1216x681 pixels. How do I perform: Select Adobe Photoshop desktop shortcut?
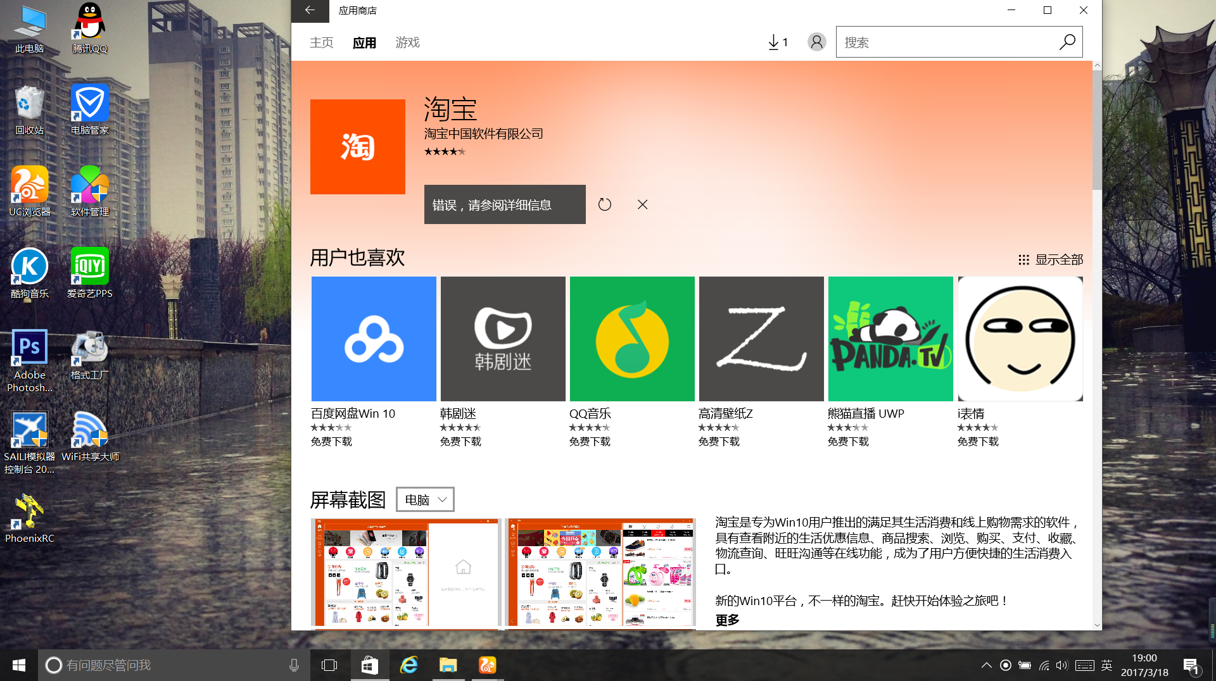(x=30, y=361)
